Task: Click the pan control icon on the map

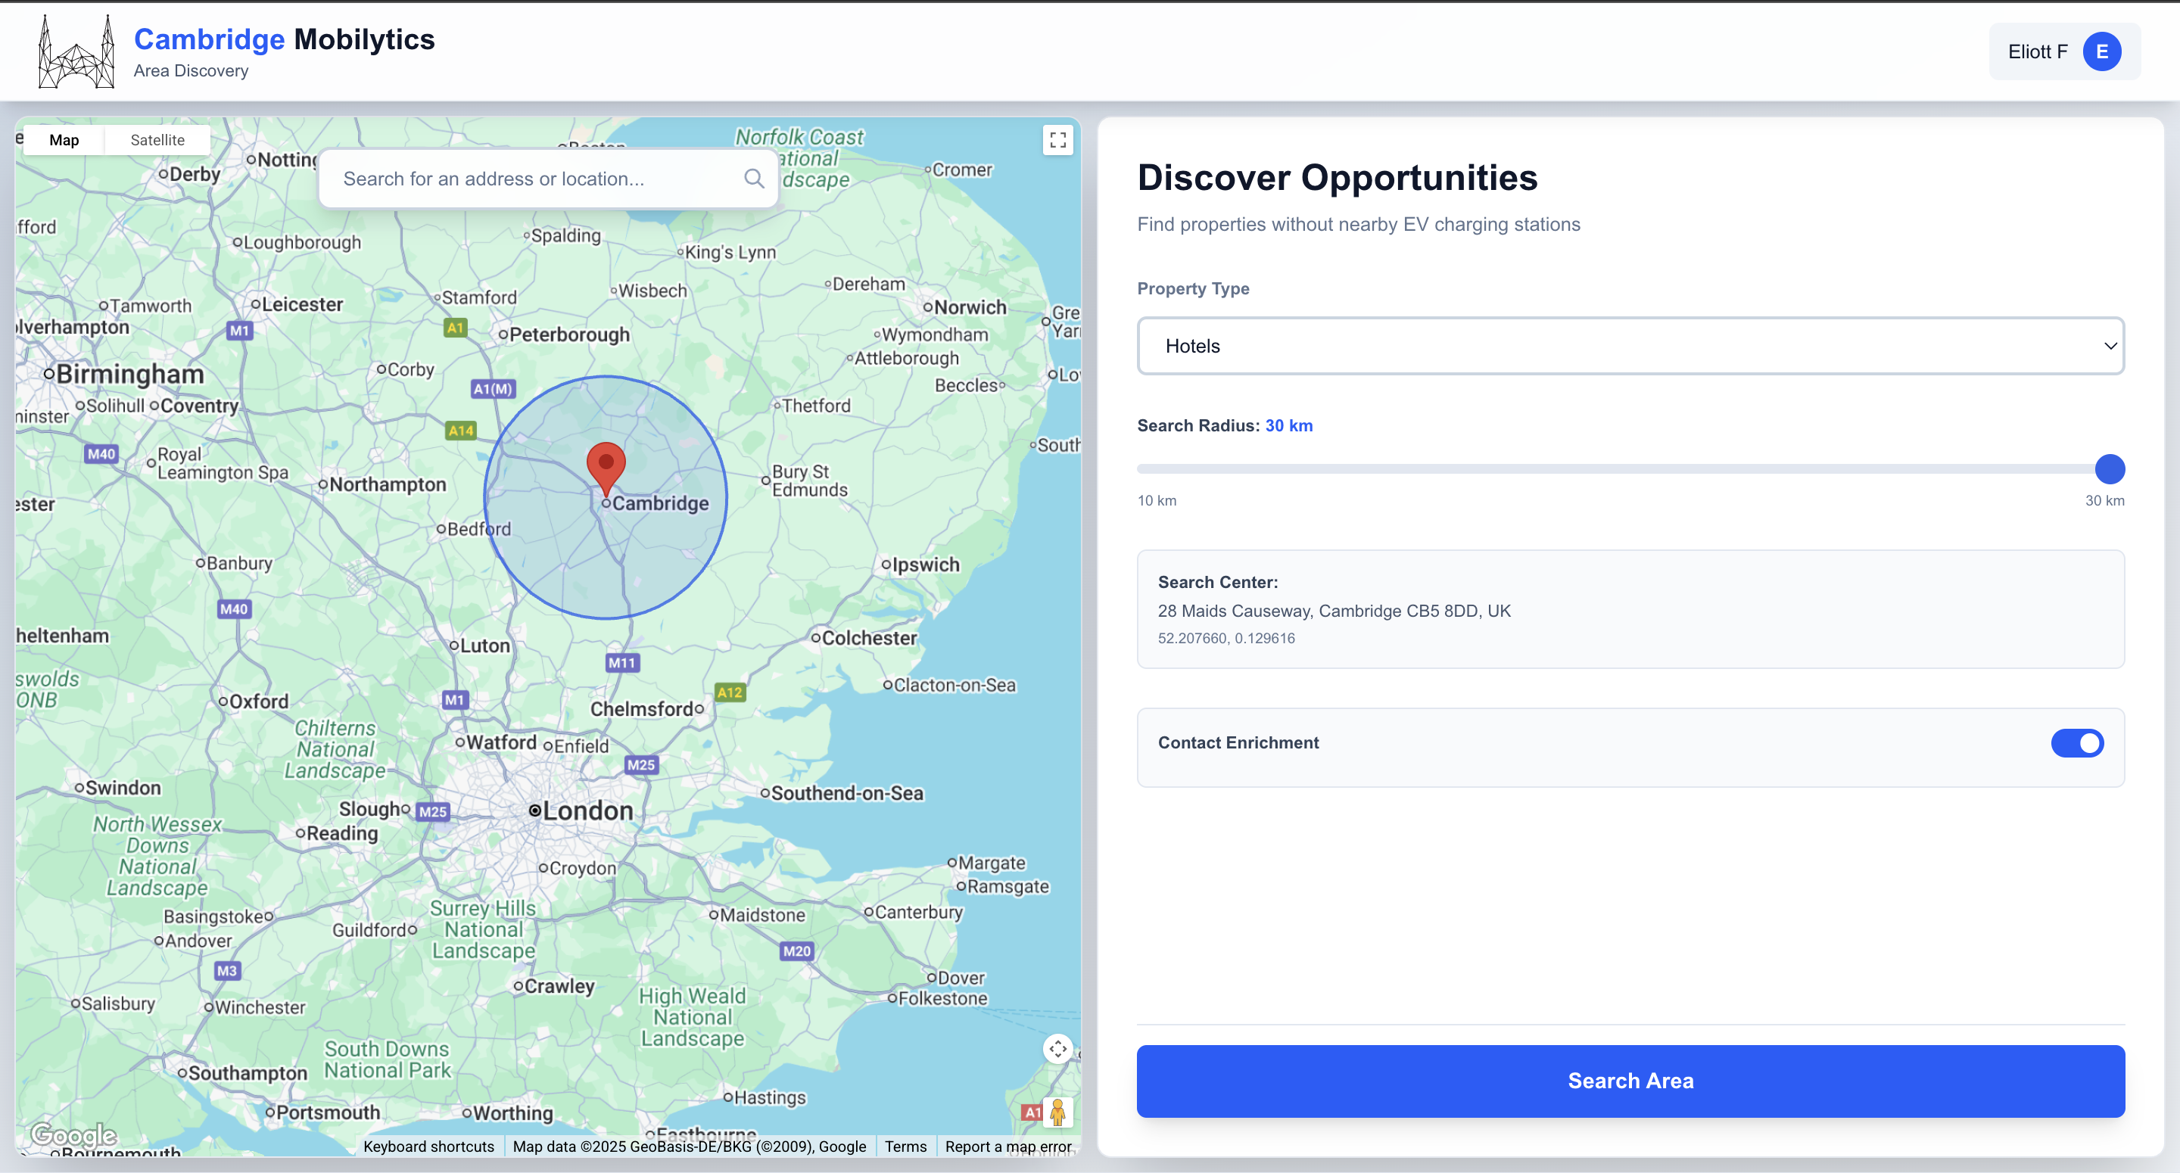Action: [1058, 1050]
